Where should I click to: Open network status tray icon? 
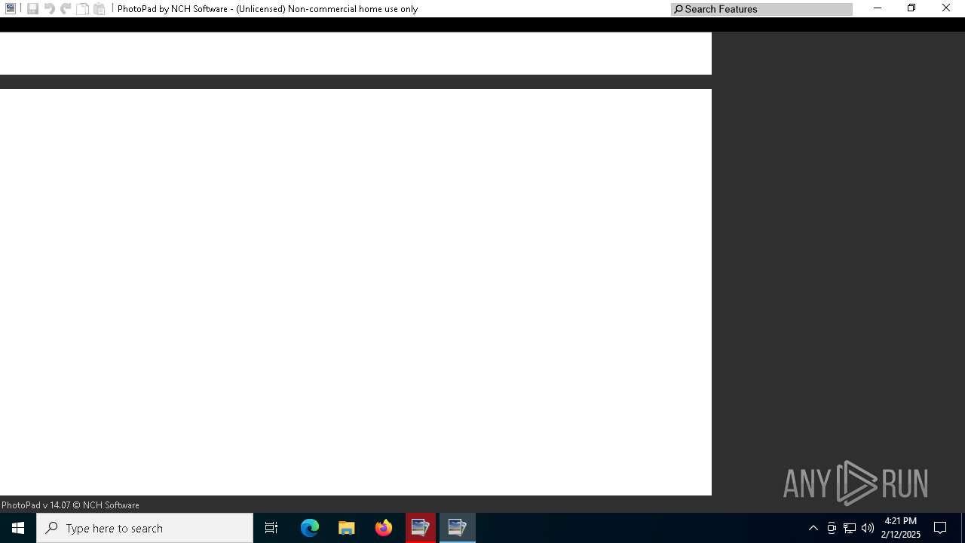coord(850,528)
